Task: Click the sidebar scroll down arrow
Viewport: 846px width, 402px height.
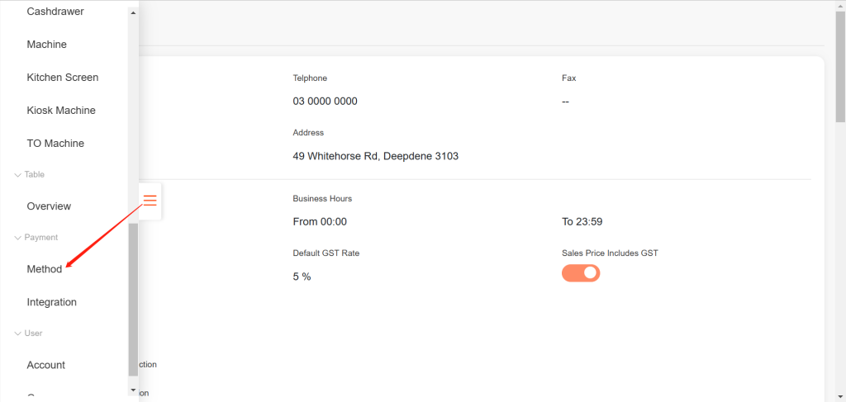Action: (133, 389)
